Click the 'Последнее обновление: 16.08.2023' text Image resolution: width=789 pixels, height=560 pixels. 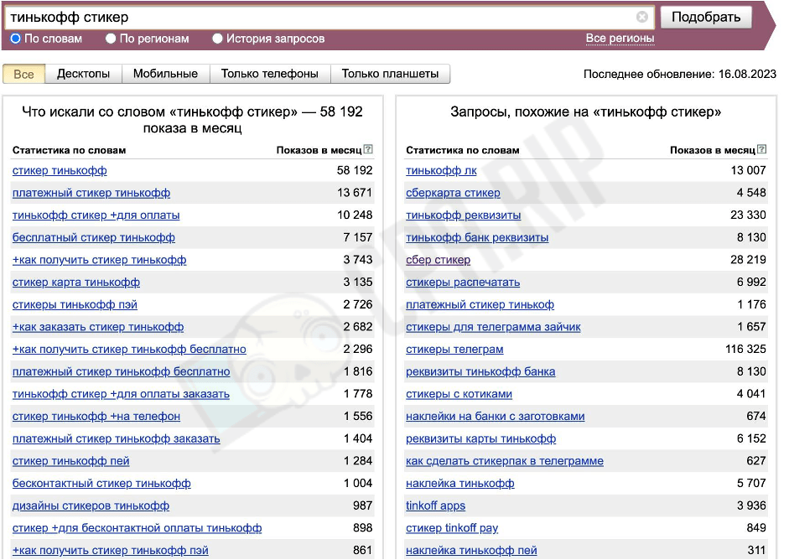click(x=680, y=74)
